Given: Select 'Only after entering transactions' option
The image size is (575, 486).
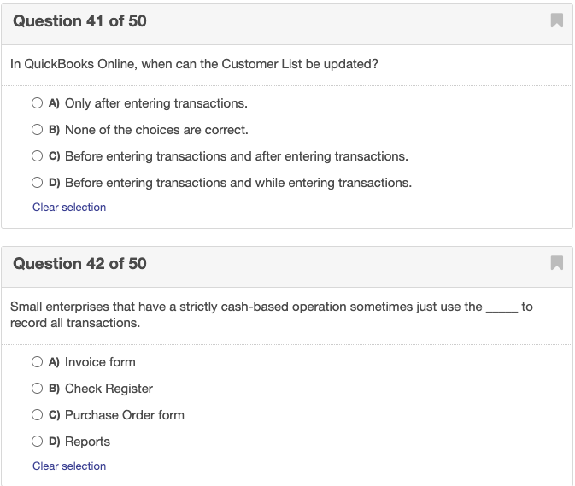Looking at the screenshot, I should pyautogui.click(x=37, y=103).
